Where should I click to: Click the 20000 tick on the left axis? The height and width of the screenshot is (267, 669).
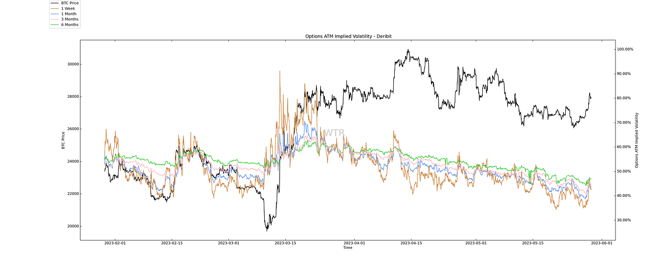coord(73,226)
